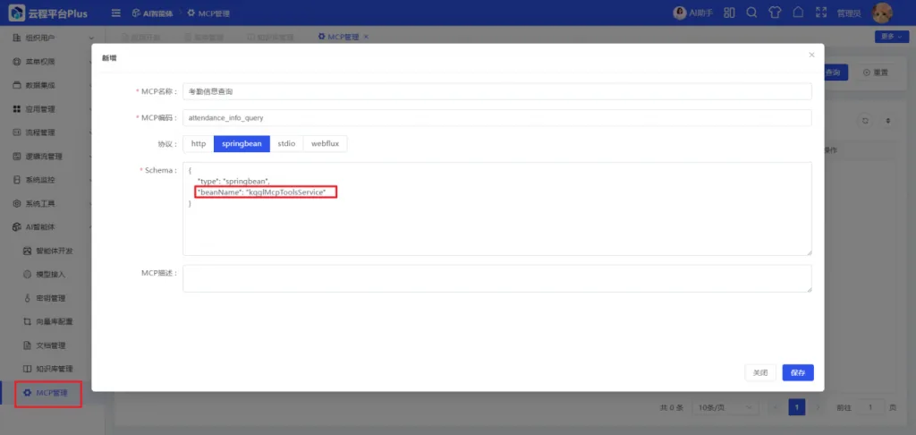916x435 pixels.
Task: Click the home icon in top bar
Action: pos(798,13)
